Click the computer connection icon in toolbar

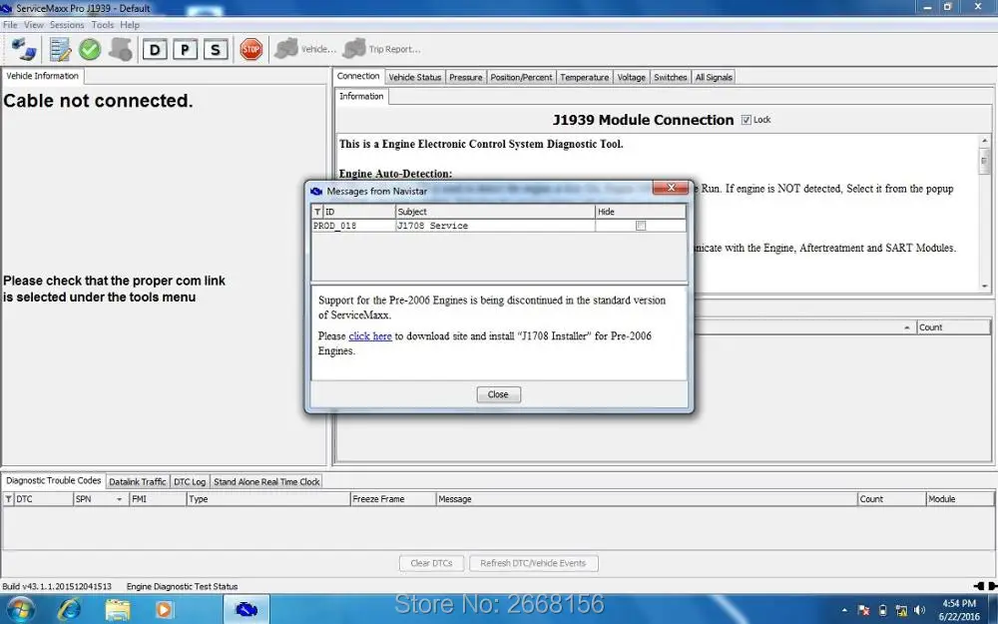24,49
